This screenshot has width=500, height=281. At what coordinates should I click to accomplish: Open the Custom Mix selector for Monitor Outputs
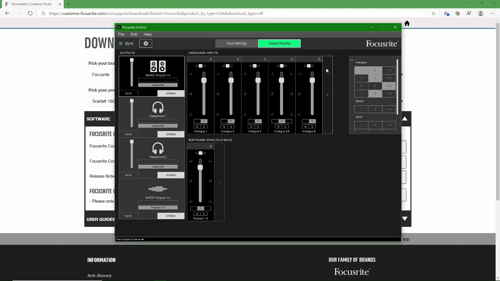(158, 85)
